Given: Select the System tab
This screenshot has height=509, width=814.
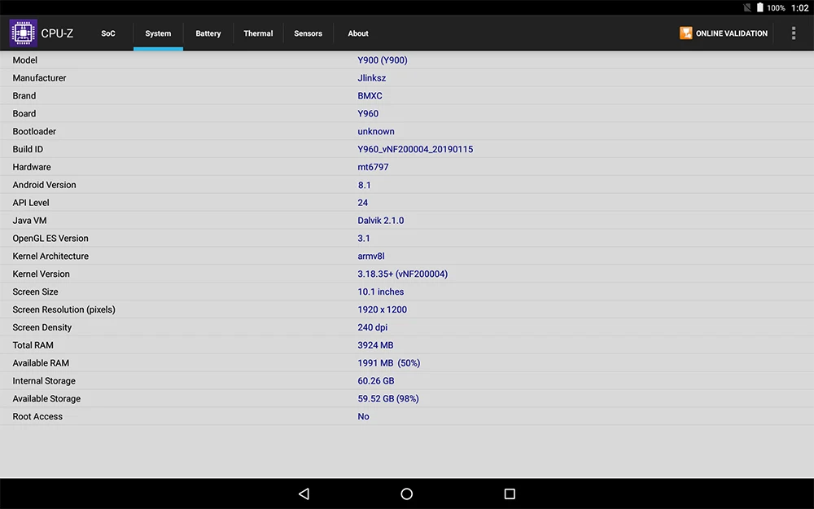Looking at the screenshot, I should tap(158, 33).
